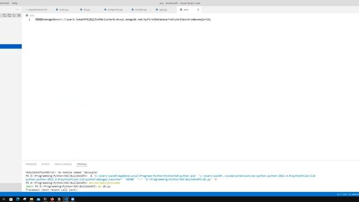
Task: Show the OUTPUT panel
Action: coord(45,164)
